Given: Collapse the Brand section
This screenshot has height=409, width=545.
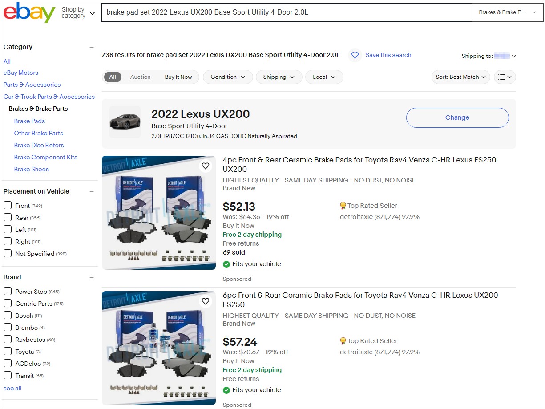Looking at the screenshot, I should pos(92,277).
